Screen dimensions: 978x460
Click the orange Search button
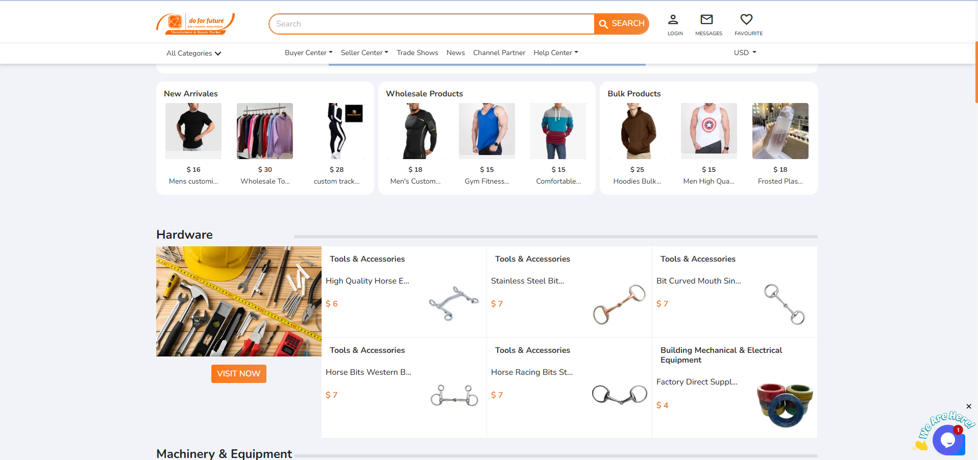(x=621, y=24)
